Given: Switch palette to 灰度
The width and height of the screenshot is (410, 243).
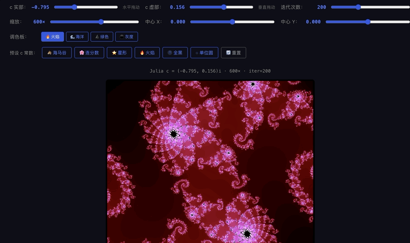Looking at the screenshot, I should tap(127, 37).
